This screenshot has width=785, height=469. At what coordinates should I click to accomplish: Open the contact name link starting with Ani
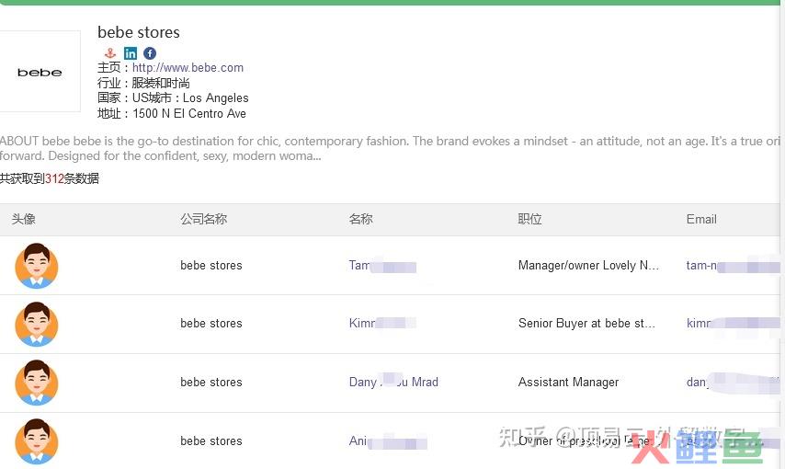[x=388, y=441]
